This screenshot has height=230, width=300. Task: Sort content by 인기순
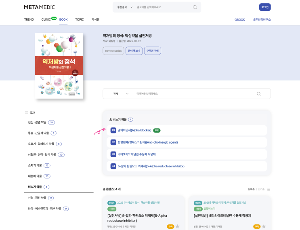coord(261,189)
